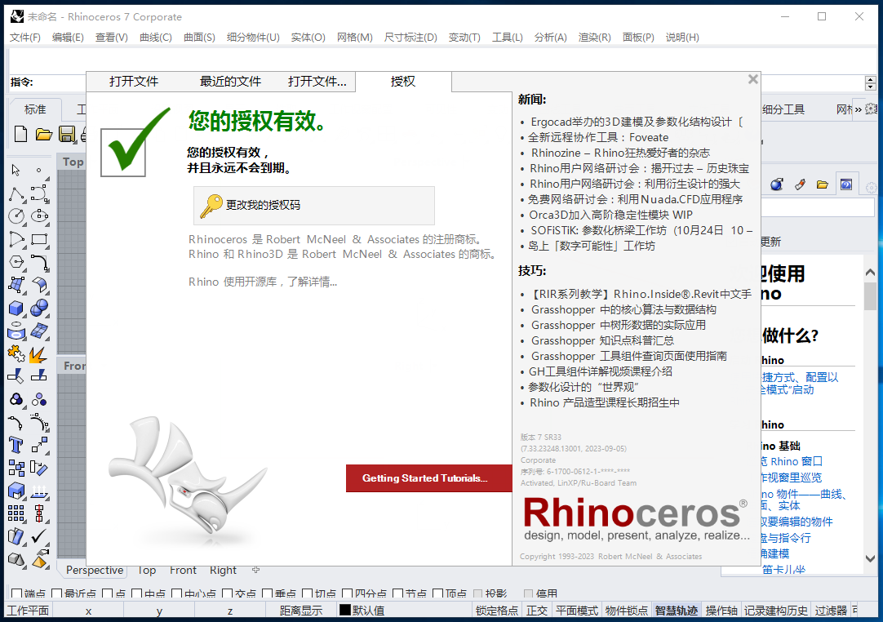Open the 文件(F) menu
Screen dimensions: 883x622
24,38
